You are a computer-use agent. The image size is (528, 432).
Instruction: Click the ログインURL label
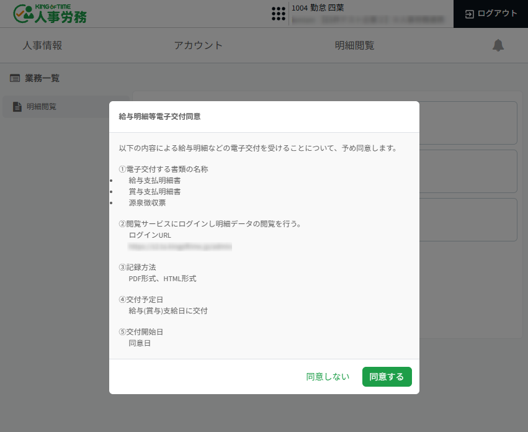click(150, 235)
